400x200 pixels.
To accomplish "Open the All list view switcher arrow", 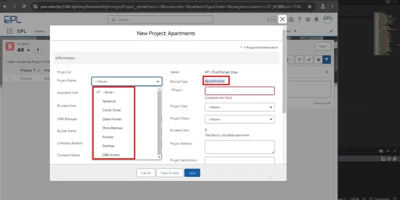I will tap(29, 50).
